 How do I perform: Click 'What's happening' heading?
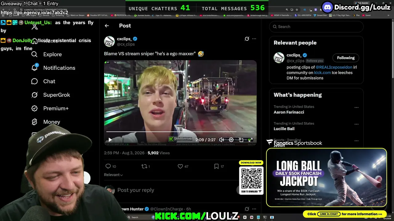(298, 95)
